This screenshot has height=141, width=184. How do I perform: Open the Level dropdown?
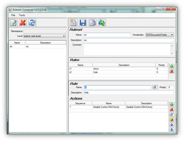[x=45, y=36]
